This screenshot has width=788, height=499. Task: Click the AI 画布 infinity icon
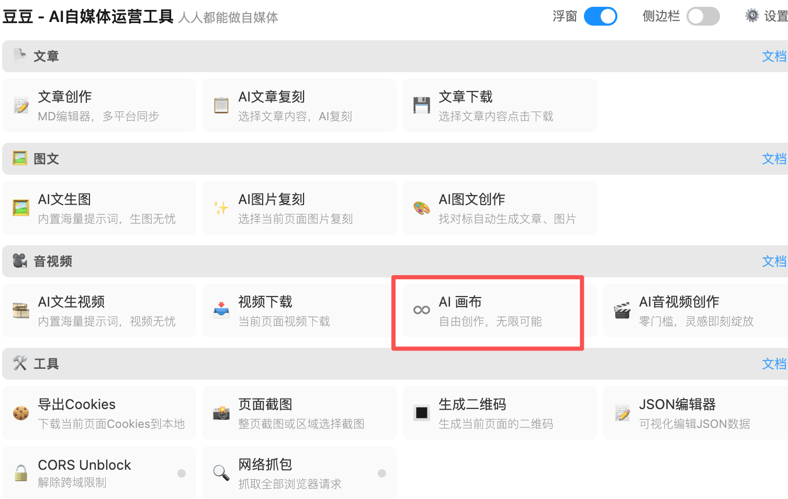click(x=422, y=311)
